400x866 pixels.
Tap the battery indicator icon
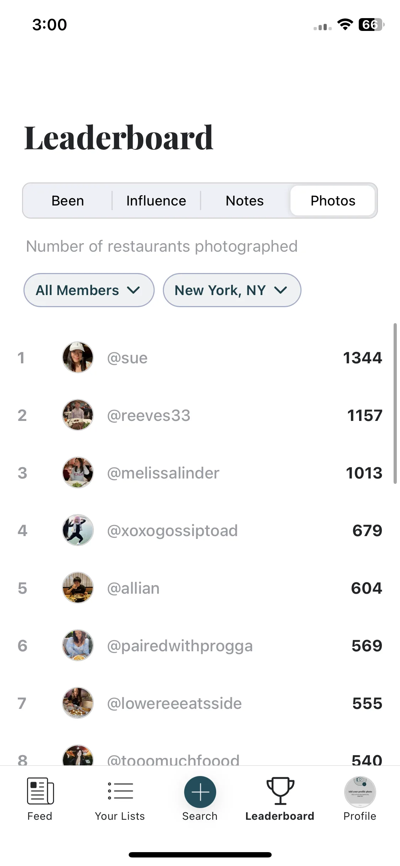pyautogui.click(x=372, y=25)
